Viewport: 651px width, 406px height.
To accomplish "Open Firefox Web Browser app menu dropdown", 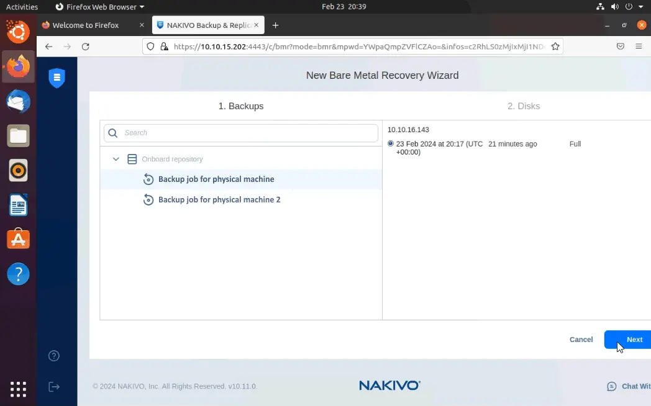I will [x=99, y=7].
